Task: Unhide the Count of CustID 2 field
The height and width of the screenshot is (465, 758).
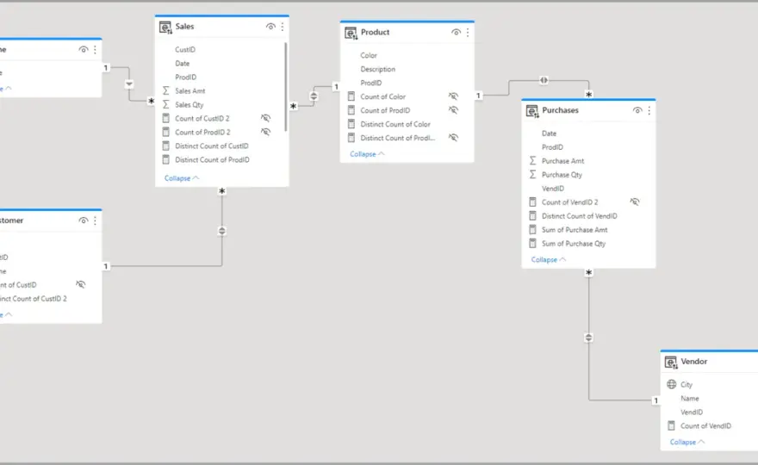Action: pos(266,118)
